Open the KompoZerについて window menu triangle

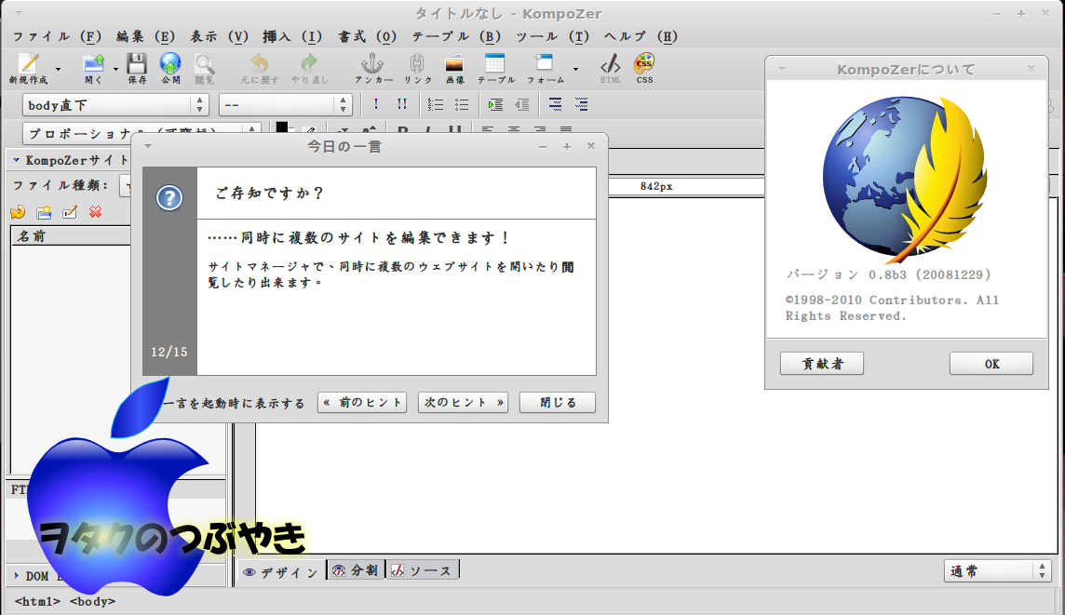782,69
